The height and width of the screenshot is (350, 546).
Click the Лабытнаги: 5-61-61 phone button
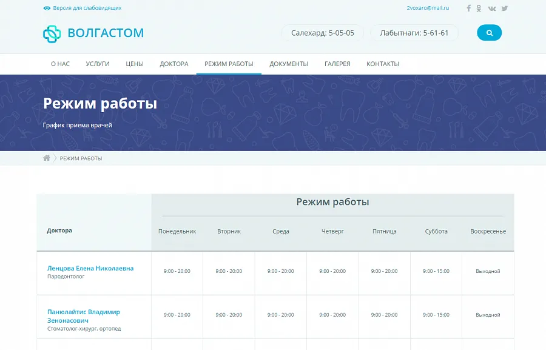tap(414, 33)
